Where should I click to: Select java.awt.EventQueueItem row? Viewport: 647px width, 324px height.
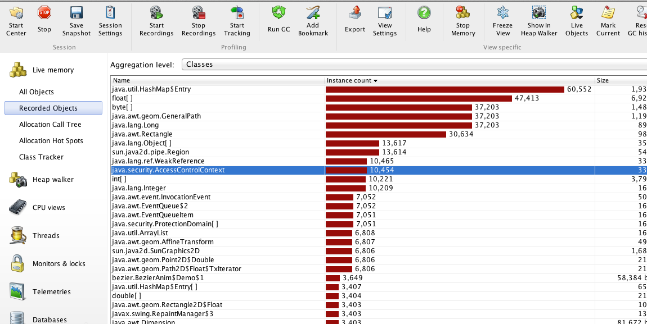tap(379, 215)
